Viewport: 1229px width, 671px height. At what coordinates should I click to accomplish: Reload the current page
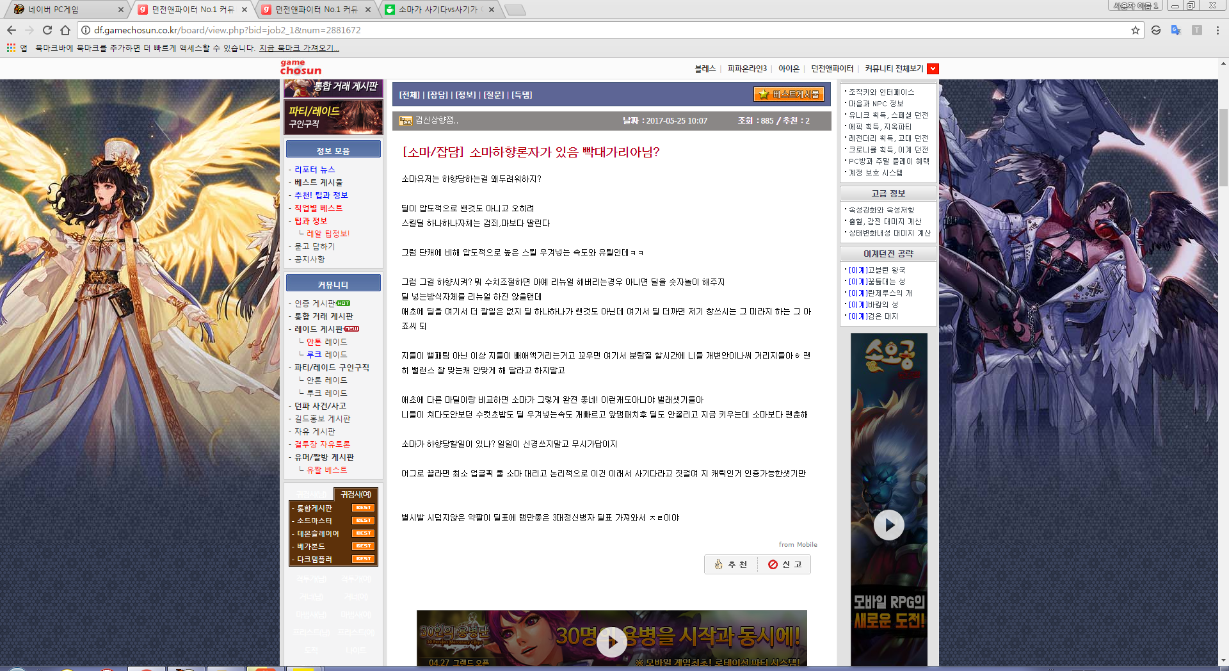coord(47,30)
